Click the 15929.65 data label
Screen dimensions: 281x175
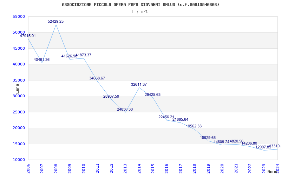[208, 138]
